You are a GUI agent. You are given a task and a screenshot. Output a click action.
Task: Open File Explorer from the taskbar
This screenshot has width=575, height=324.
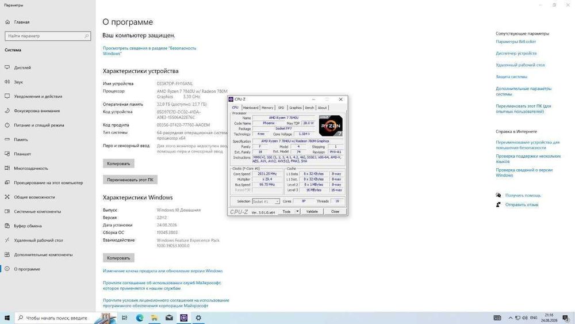point(154,318)
